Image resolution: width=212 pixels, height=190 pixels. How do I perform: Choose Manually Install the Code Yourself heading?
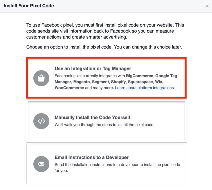click(92, 117)
